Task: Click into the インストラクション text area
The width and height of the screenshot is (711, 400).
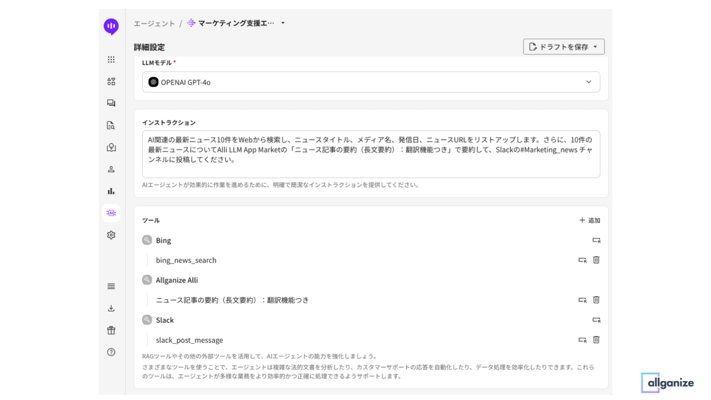Action: click(371, 154)
